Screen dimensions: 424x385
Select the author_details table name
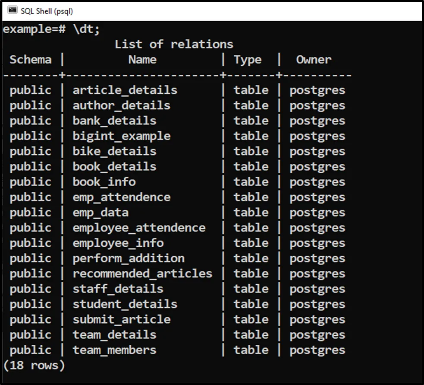click(121, 105)
